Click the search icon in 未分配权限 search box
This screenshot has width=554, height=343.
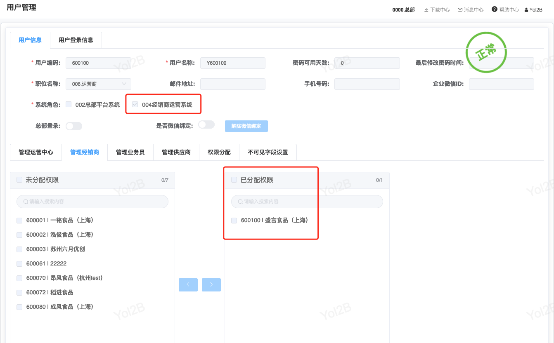pos(26,202)
